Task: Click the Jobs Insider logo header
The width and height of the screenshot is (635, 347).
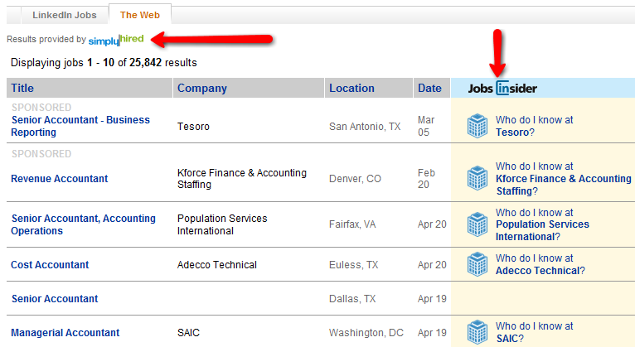Action: pos(502,88)
